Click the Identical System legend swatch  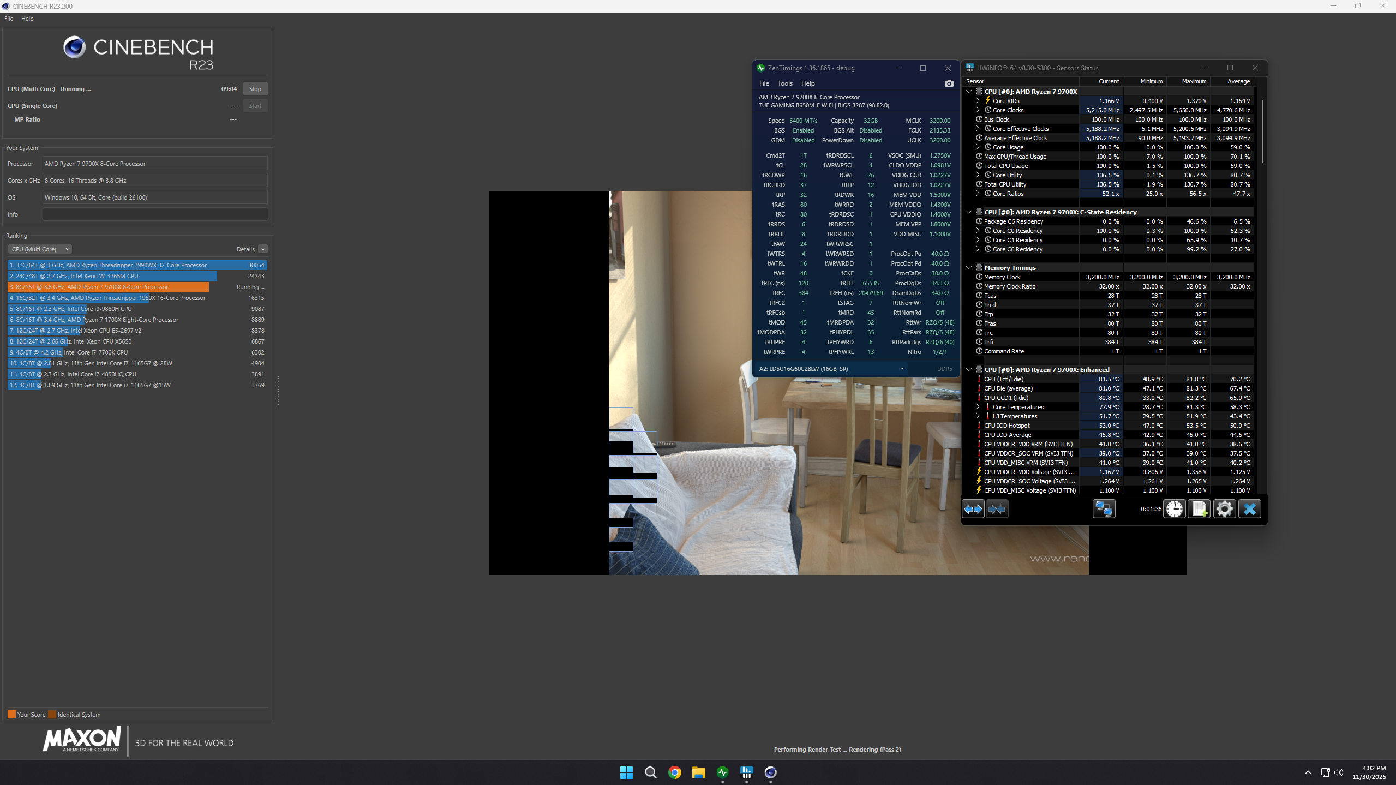coord(52,715)
